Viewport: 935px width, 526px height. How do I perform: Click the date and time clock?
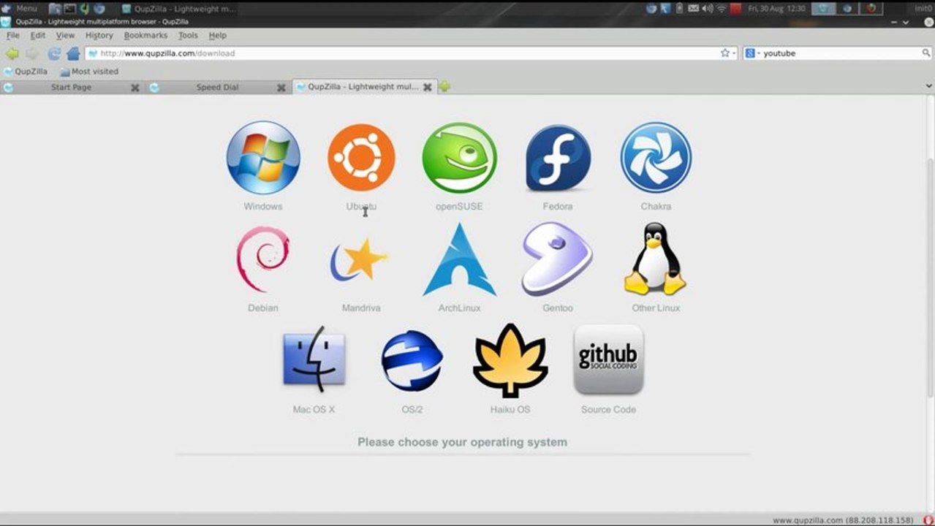(x=776, y=9)
